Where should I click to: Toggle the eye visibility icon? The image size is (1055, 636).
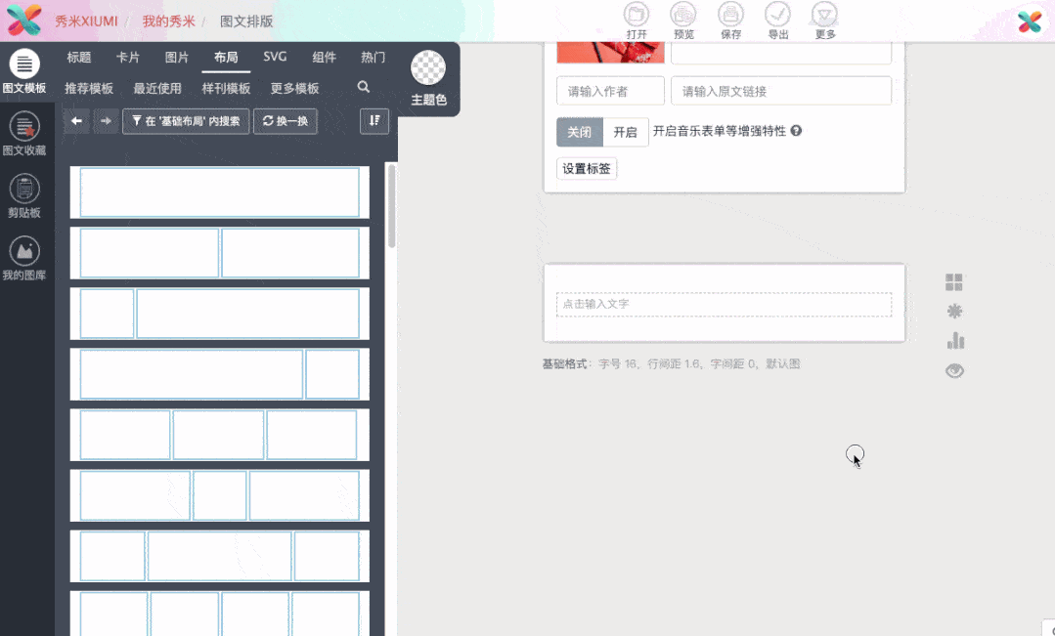pyautogui.click(x=955, y=370)
